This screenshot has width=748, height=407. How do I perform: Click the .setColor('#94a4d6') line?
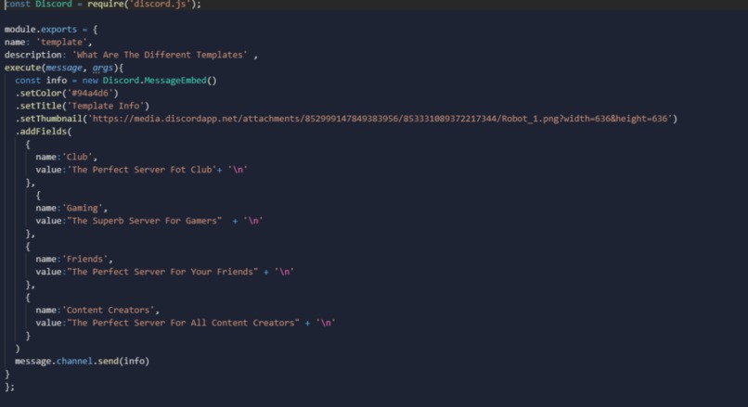tap(67, 94)
